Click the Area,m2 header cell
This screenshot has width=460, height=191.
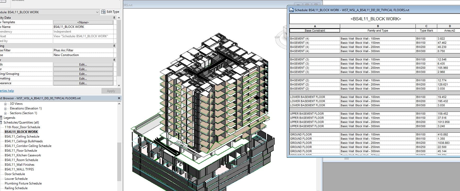coord(448,30)
